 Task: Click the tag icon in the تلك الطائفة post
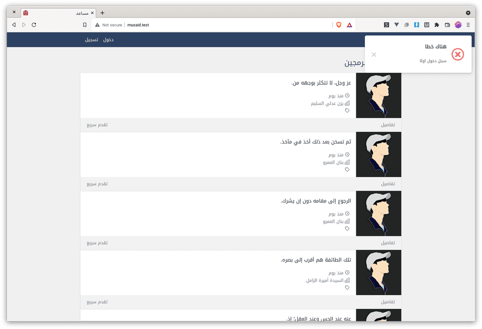[x=347, y=288]
